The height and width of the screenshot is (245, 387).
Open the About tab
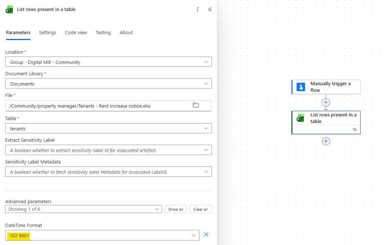point(126,32)
